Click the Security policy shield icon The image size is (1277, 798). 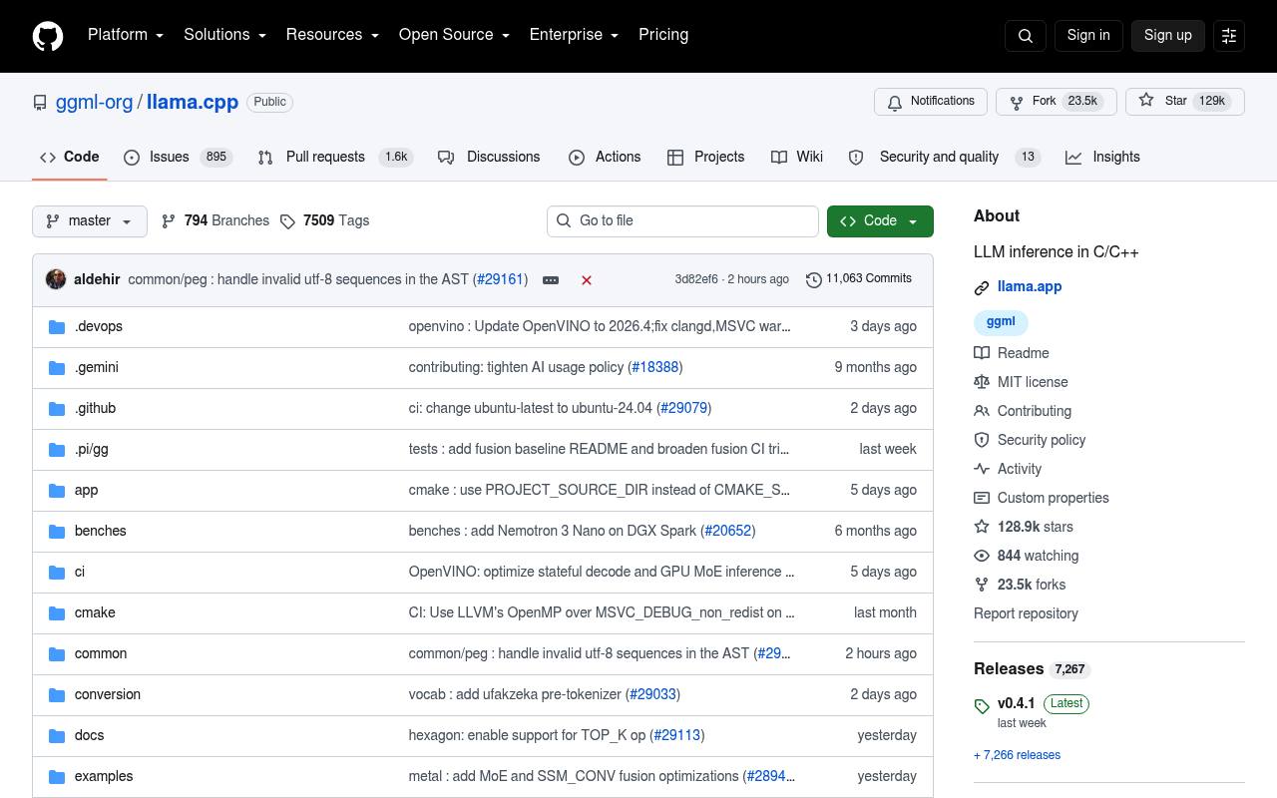coord(982,440)
